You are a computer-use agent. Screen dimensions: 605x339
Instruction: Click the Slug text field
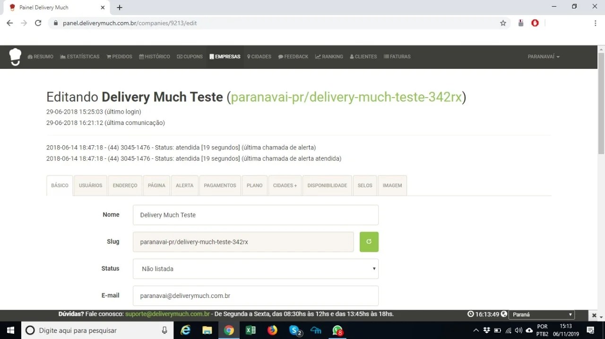pyautogui.click(x=243, y=242)
